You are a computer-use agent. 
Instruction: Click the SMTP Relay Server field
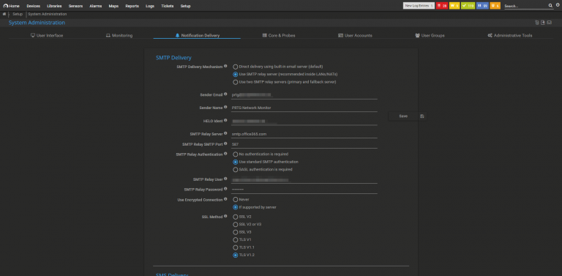pyautogui.click(x=304, y=134)
